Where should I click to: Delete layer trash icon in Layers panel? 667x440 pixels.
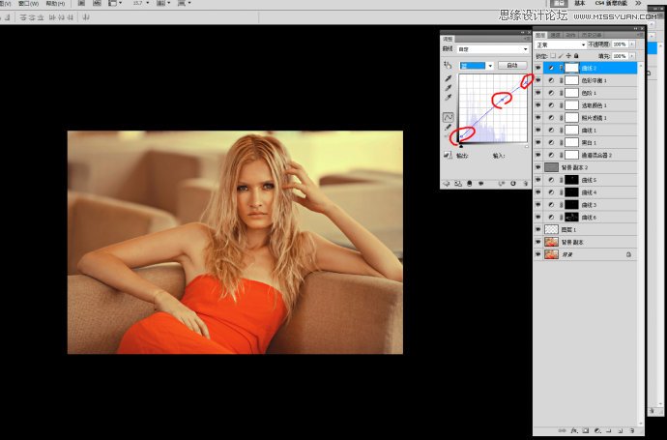click(631, 430)
